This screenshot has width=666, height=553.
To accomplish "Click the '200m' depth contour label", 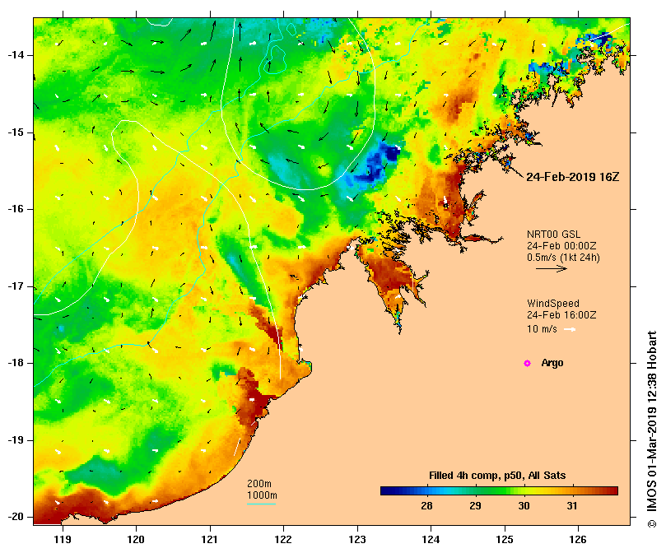I will point(259,484).
